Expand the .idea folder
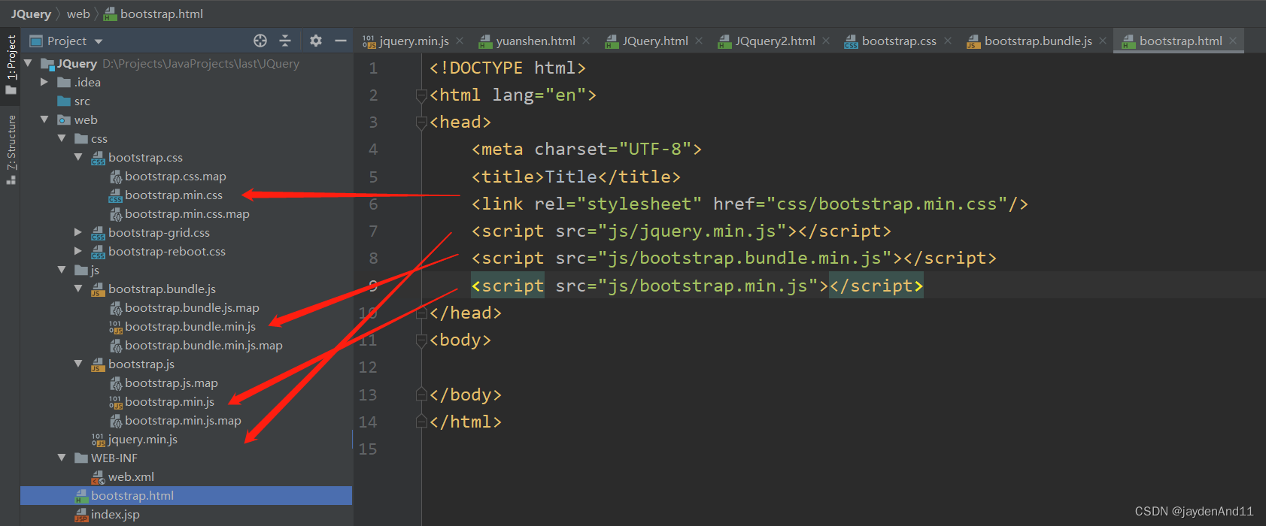 point(44,82)
